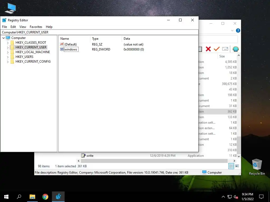Click the orange checkmark icon in Explorer toolbar
270x202 pixels.
tap(217, 49)
